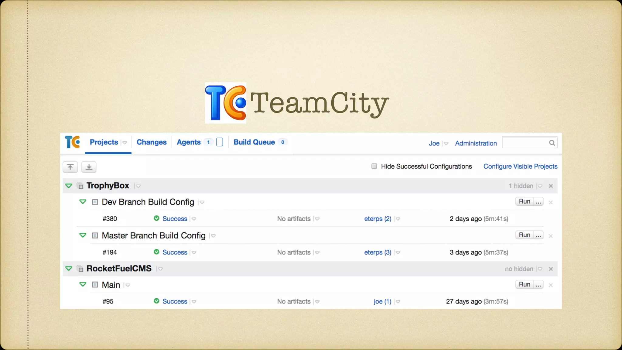Collapse the TrophyBox project

69,186
